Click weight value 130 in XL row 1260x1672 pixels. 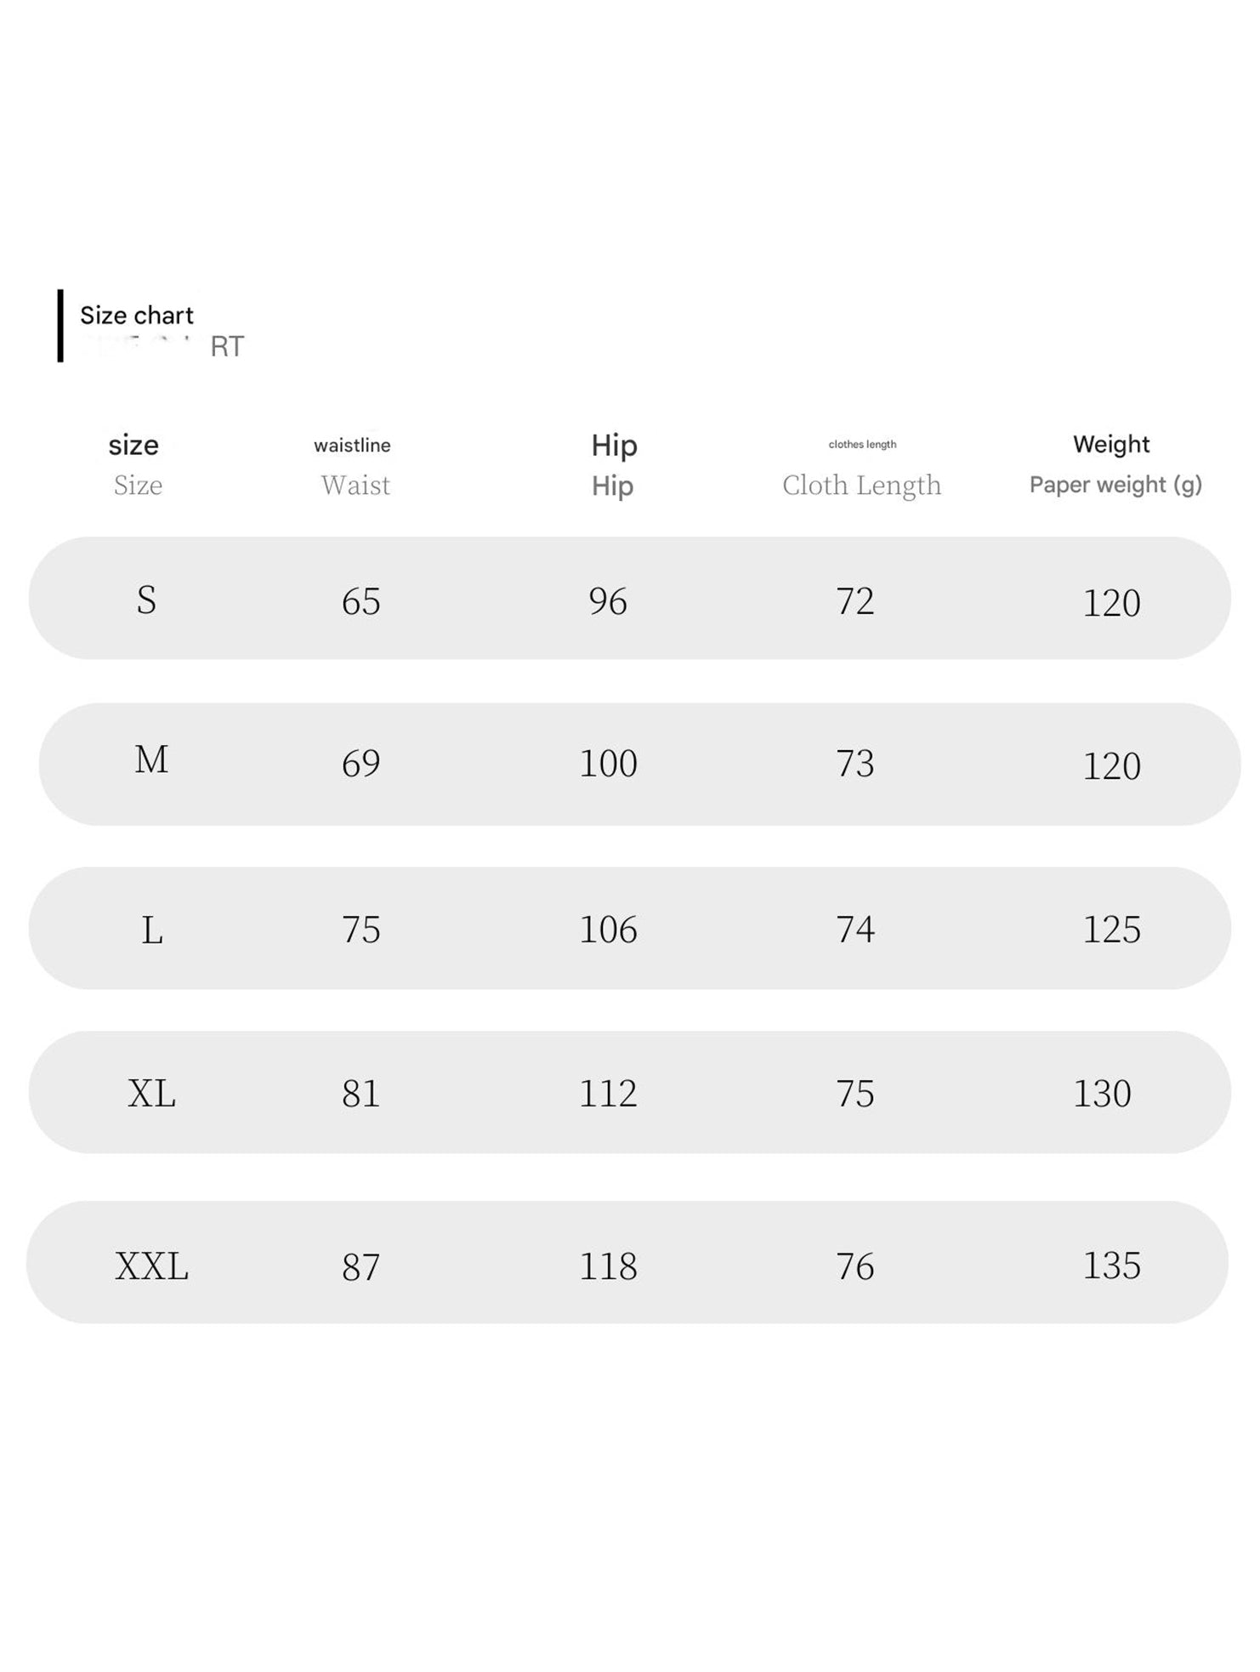coord(1102,1093)
